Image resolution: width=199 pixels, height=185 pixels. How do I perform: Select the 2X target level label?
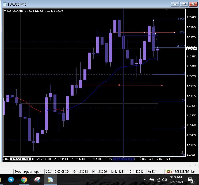(x=183, y=100)
